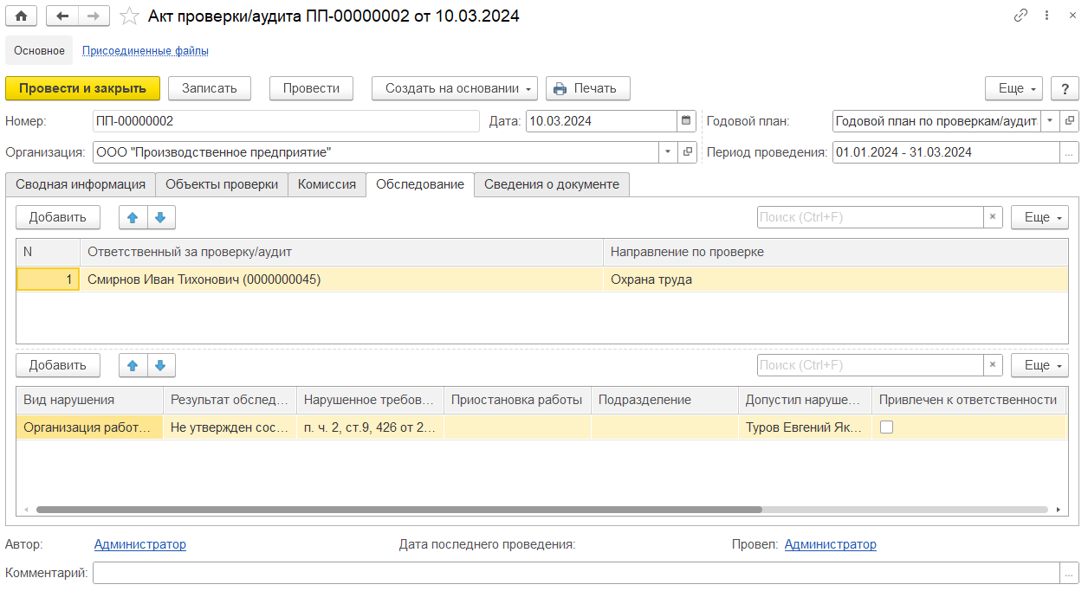The width and height of the screenshot is (1088, 591).
Task: Move responsible row up in upper table
Action: [133, 217]
